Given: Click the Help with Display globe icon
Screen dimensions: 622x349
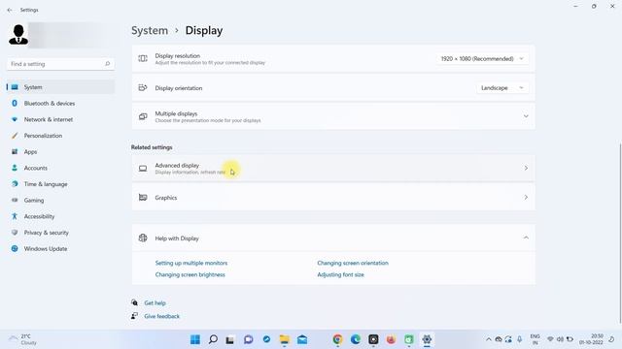Looking at the screenshot, I should coord(143,238).
